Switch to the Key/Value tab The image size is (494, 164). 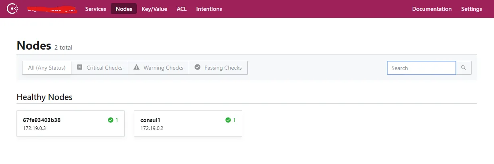pos(154,9)
